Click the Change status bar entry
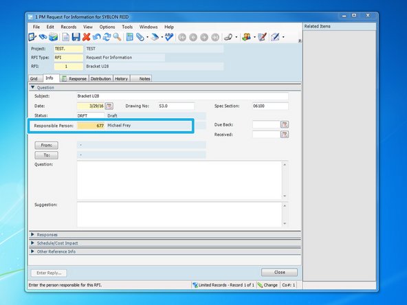This screenshot has height=305, width=407. (267, 285)
